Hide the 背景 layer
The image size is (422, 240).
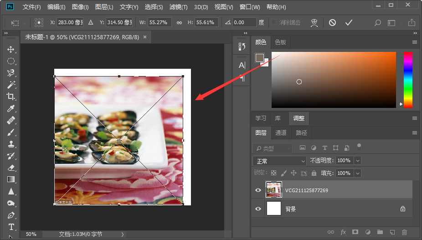coord(258,209)
